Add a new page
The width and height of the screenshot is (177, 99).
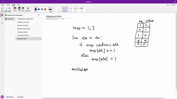coord(20,97)
